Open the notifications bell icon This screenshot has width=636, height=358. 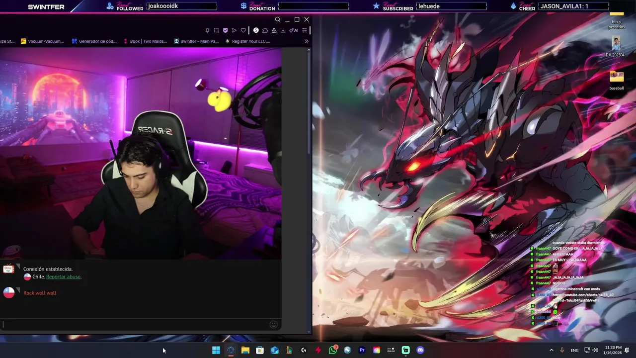click(x=628, y=350)
